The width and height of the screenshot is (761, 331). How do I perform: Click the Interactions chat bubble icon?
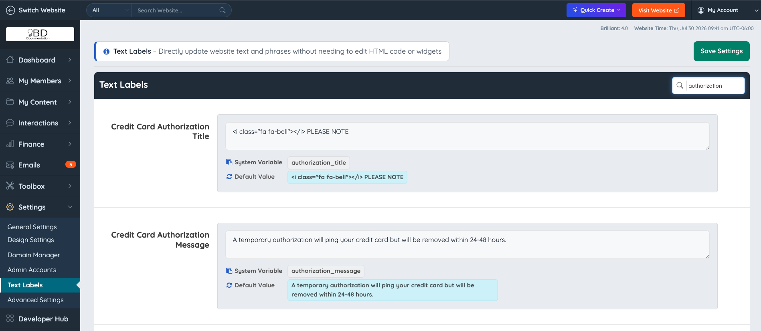click(10, 123)
